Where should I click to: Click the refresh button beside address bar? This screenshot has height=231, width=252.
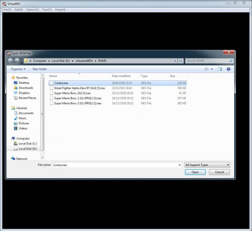181,61
